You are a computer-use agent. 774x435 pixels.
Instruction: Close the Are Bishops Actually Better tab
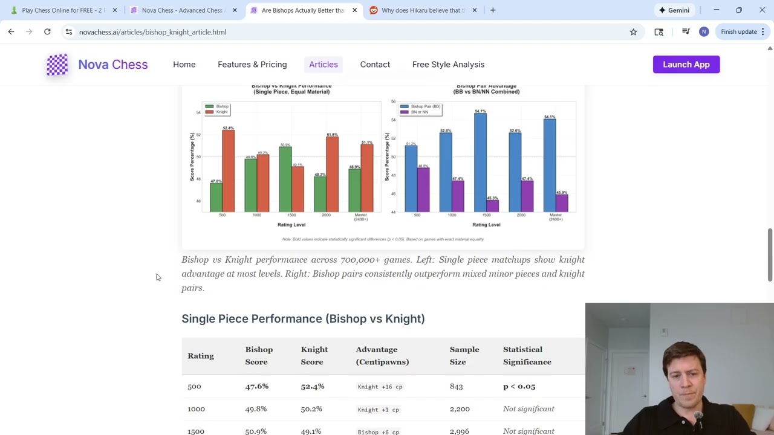(354, 10)
